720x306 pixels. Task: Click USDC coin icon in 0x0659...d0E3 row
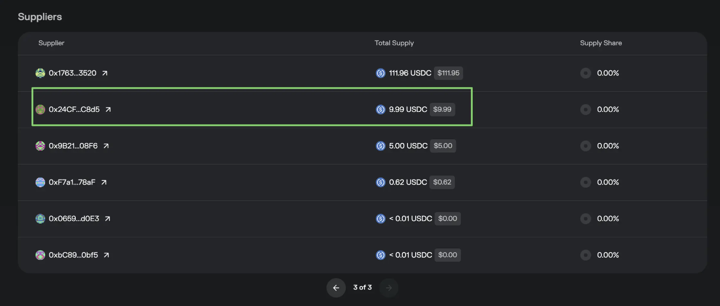pyautogui.click(x=381, y=219)
